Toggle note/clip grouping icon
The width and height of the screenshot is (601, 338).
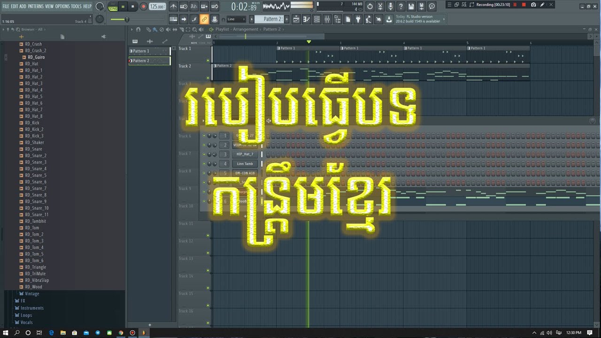pos(194,19)
